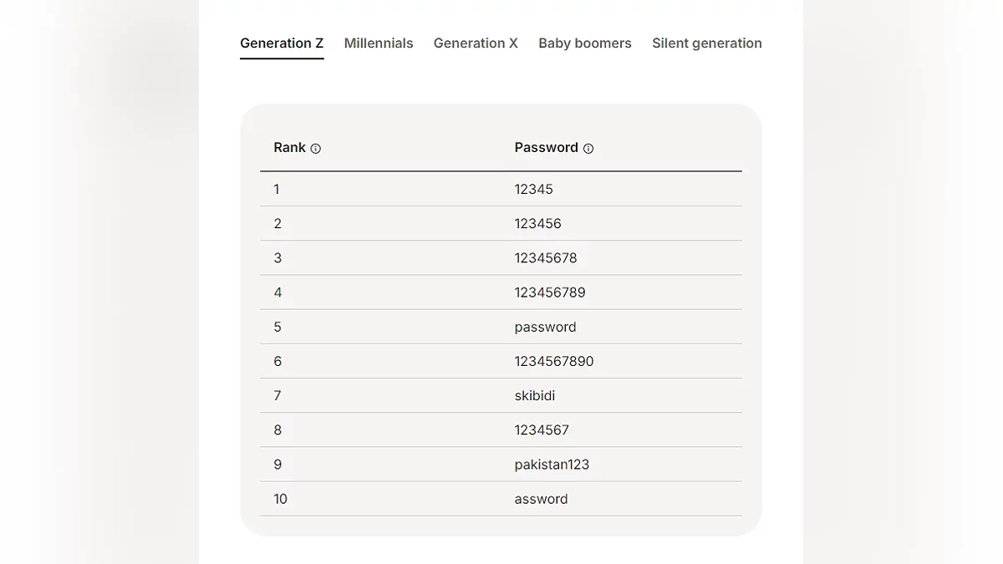
Task: Select the Baby boomers tab
Action: coord(585,43)
